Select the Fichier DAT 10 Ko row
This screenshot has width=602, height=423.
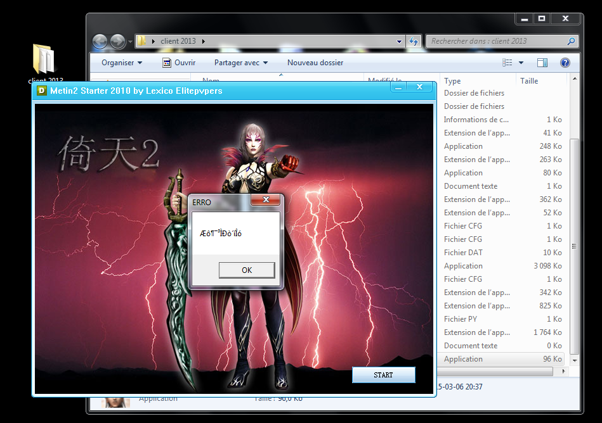pyautogui.click(x=501, y=253)
